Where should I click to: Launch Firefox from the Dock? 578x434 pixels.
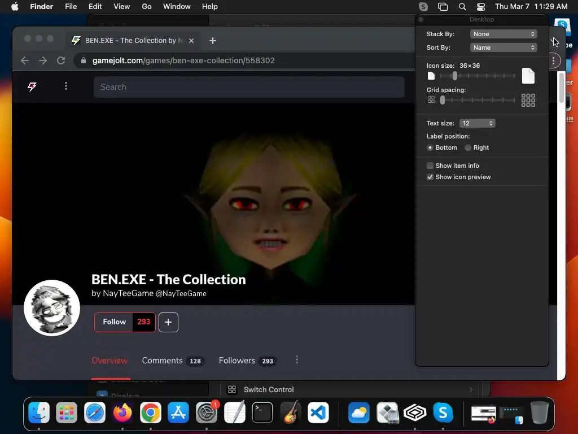click(x=122, y=412)
